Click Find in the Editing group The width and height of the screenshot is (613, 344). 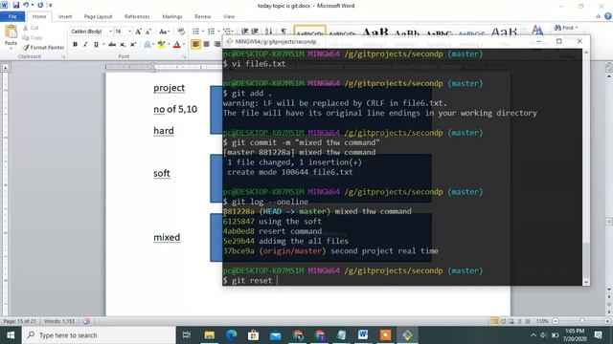coord(564,28)
